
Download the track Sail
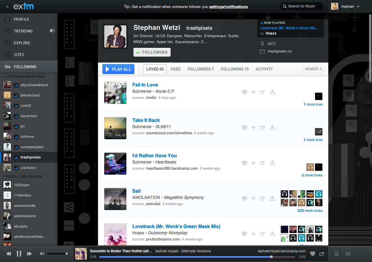pyautogui.click(x=273, y=199)
